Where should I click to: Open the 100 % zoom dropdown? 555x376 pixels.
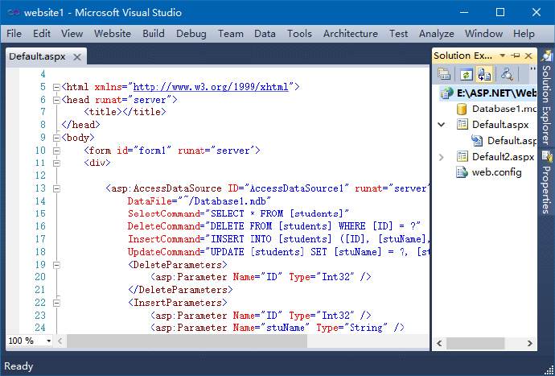point(49,341)
